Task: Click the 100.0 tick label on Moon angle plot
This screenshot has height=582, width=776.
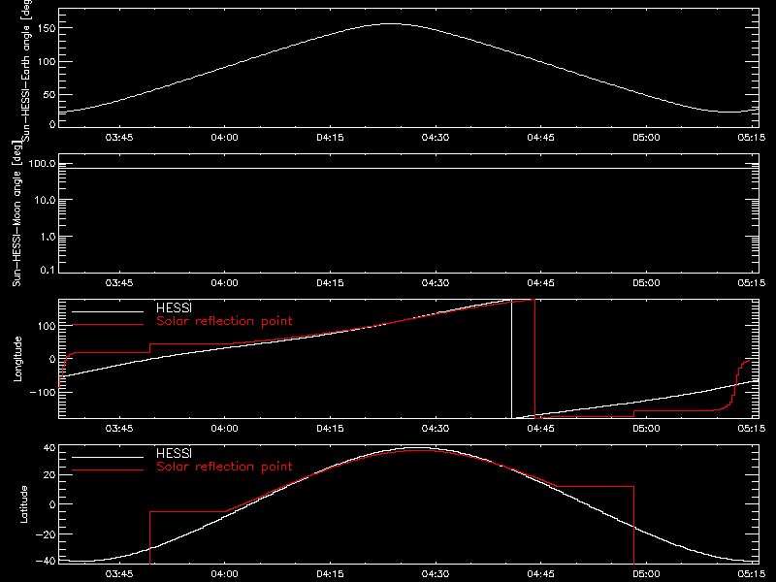Action: pyautogui.click(x=42, y=164)
